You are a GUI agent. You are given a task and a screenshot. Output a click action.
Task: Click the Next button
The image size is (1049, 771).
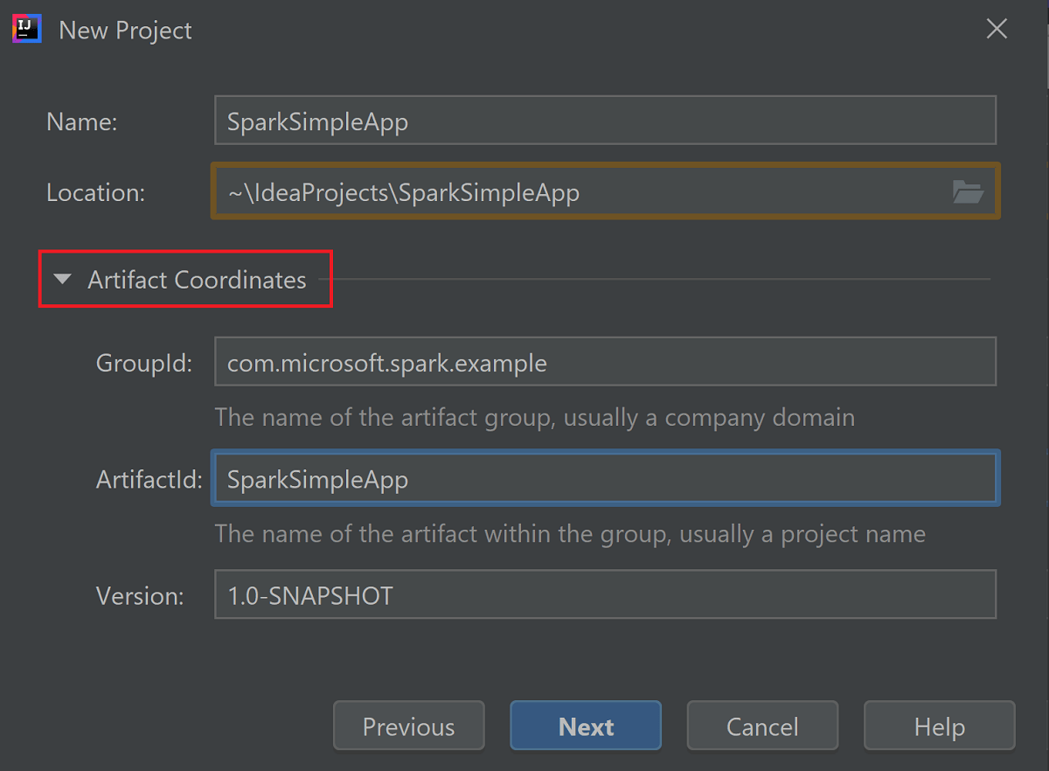(585, 726)
